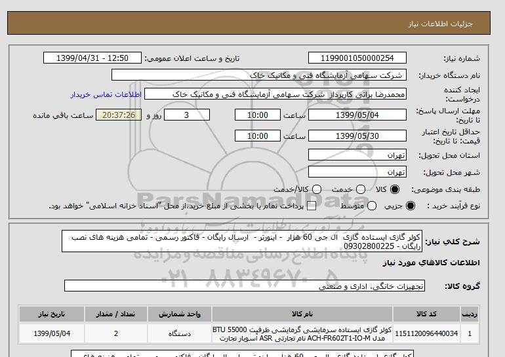The width and height of the screenshot is (505, 357).
Task: Click the طبقه بندی موضوعی label
Action: coord(446,190)
